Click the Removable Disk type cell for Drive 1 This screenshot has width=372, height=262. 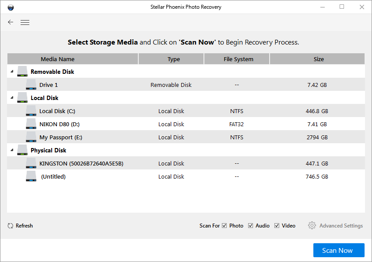tap(171, 85)
